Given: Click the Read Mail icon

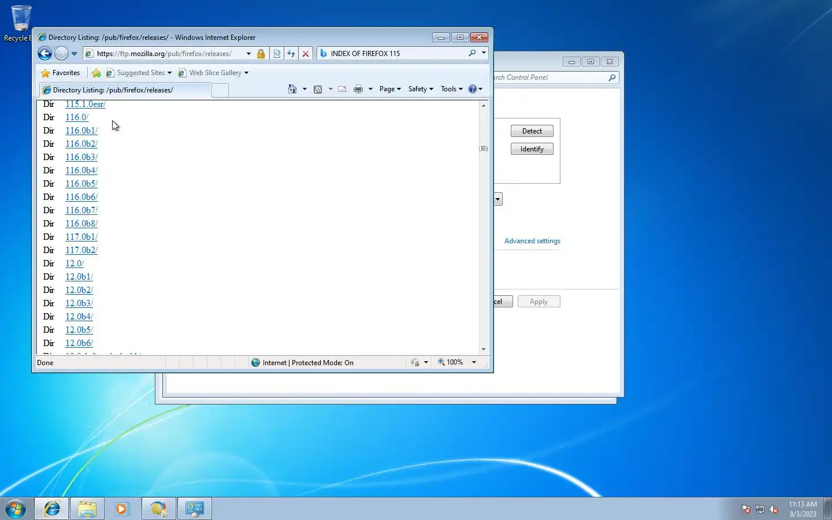Looking at the screenshot, I should 342,89.
